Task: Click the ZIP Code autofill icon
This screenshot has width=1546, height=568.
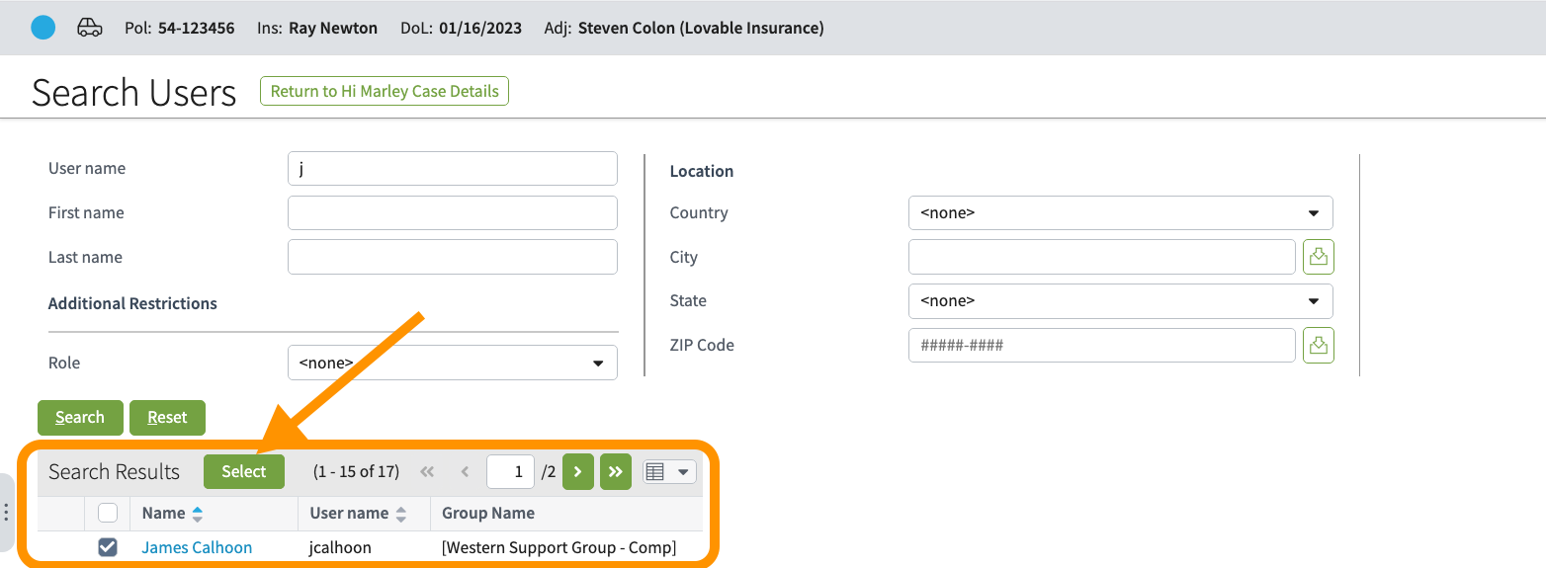Action: 1318,345
